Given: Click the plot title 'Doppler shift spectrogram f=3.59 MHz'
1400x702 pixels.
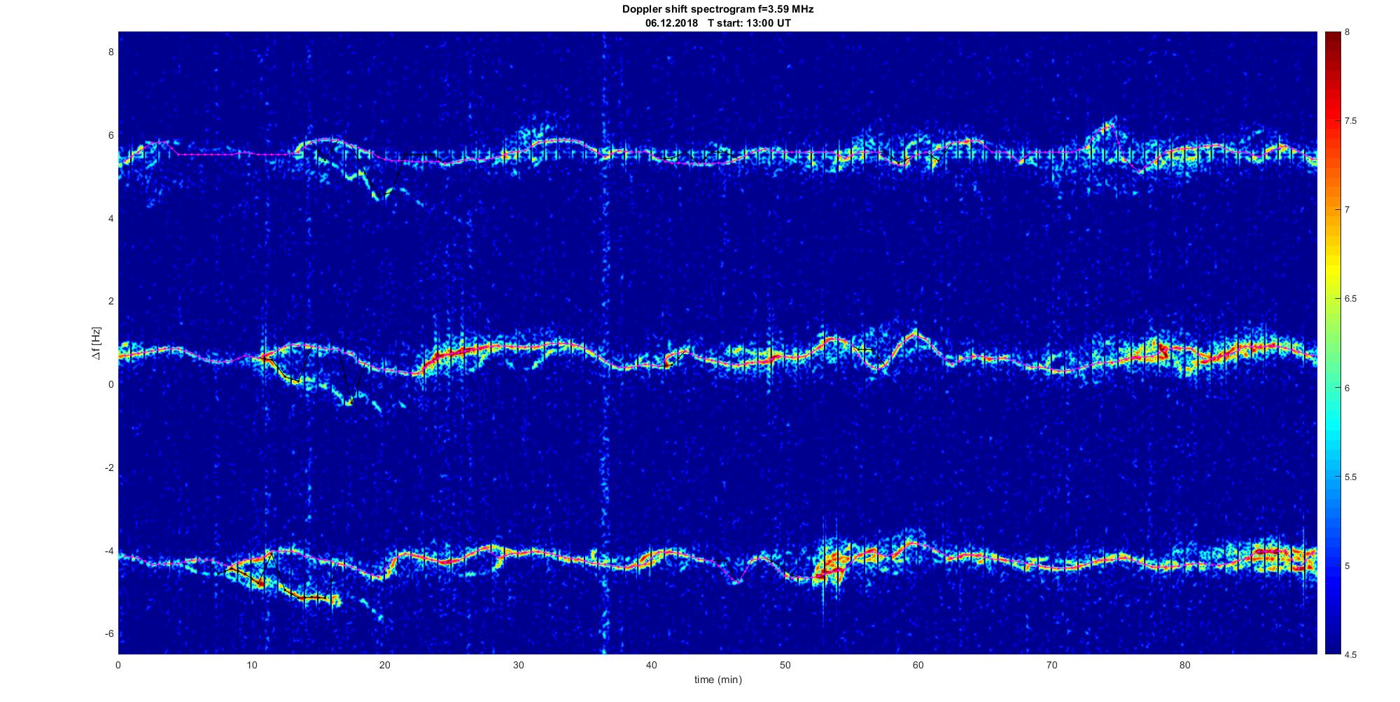Looking at the screenshot, I should coord(717,10).
